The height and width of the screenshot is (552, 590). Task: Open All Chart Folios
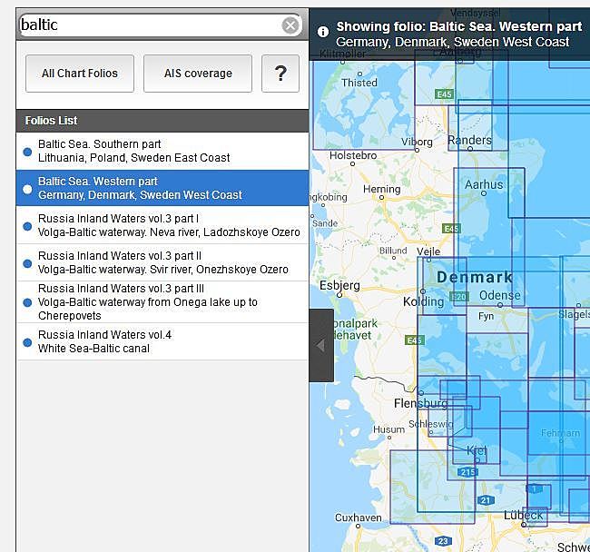(80, 74)
